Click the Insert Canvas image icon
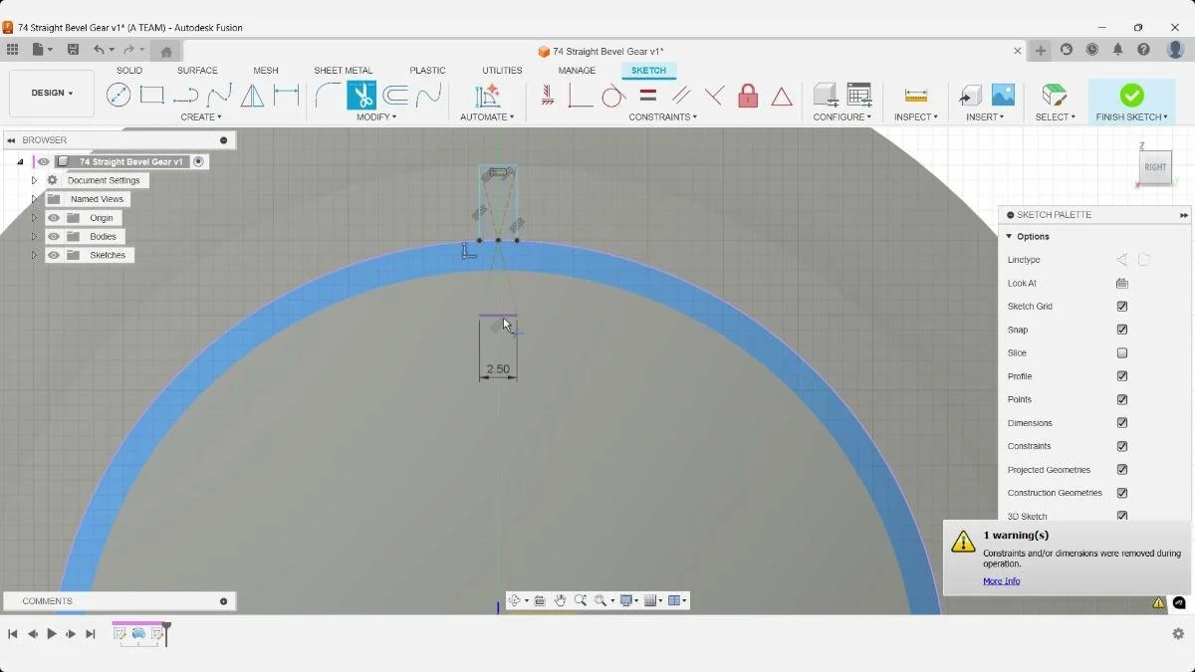The height and width of the screenshot is (672, 1195). pyautogui.click(x=1003, y=96)
